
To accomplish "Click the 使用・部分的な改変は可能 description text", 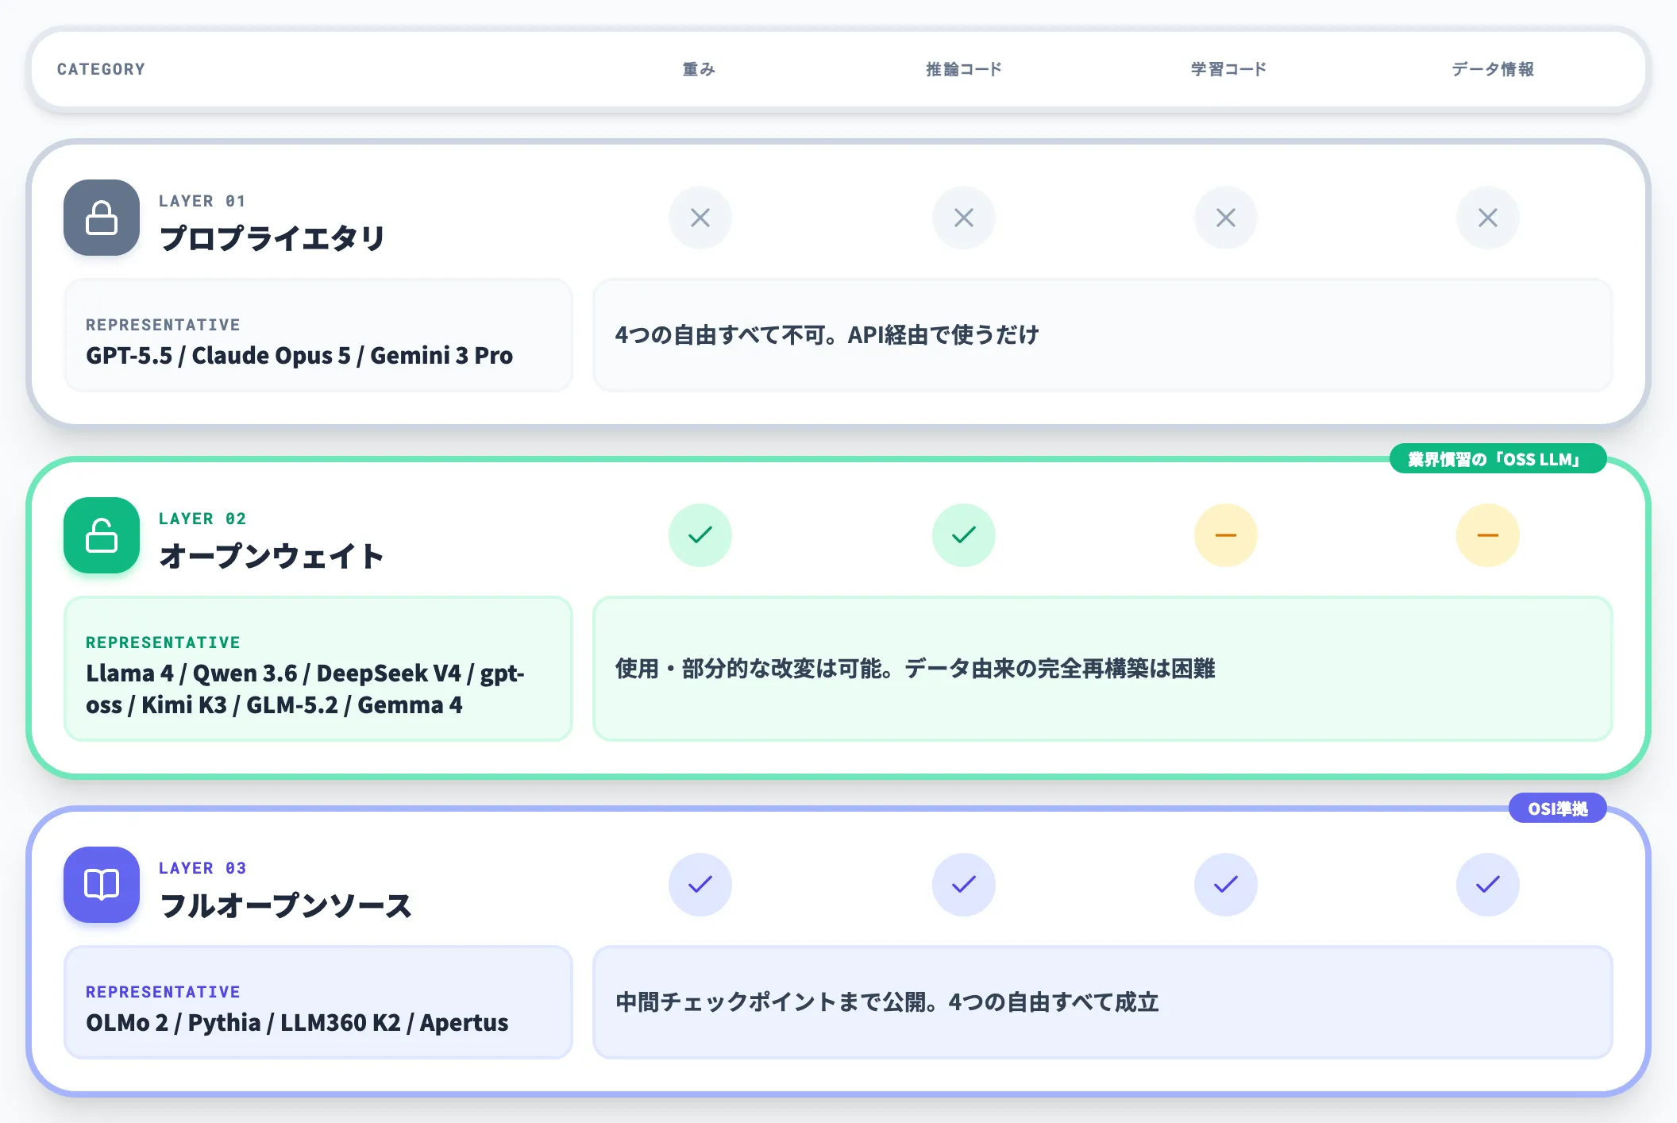I will 915,669.
